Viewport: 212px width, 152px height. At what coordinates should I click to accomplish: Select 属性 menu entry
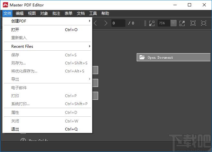pos(47,112)
